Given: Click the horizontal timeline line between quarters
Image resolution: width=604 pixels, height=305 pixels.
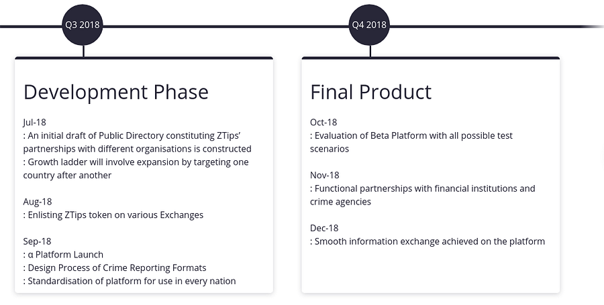Looking at the screenshot, I should pyautogui.click(x=225, y=27).
